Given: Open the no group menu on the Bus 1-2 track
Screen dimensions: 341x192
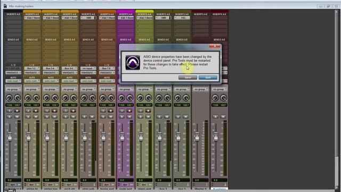Looking at the screenshot, I should point(32,89).
